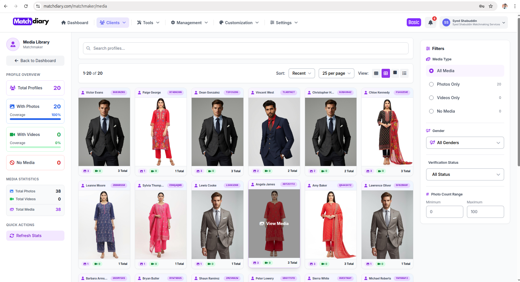Bookmark this page with the star icon
This screenshot has width=520, height=282.
point(491,6)
